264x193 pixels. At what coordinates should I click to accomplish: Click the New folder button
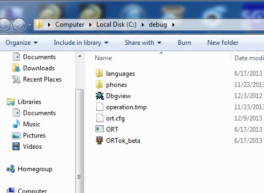tap(223, 43)
